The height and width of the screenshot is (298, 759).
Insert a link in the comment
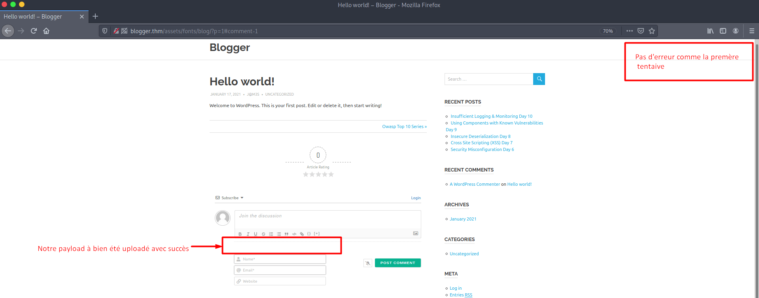[x=302, y=234]
